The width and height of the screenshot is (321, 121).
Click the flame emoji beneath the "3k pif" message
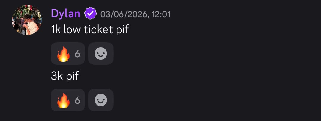64,100
